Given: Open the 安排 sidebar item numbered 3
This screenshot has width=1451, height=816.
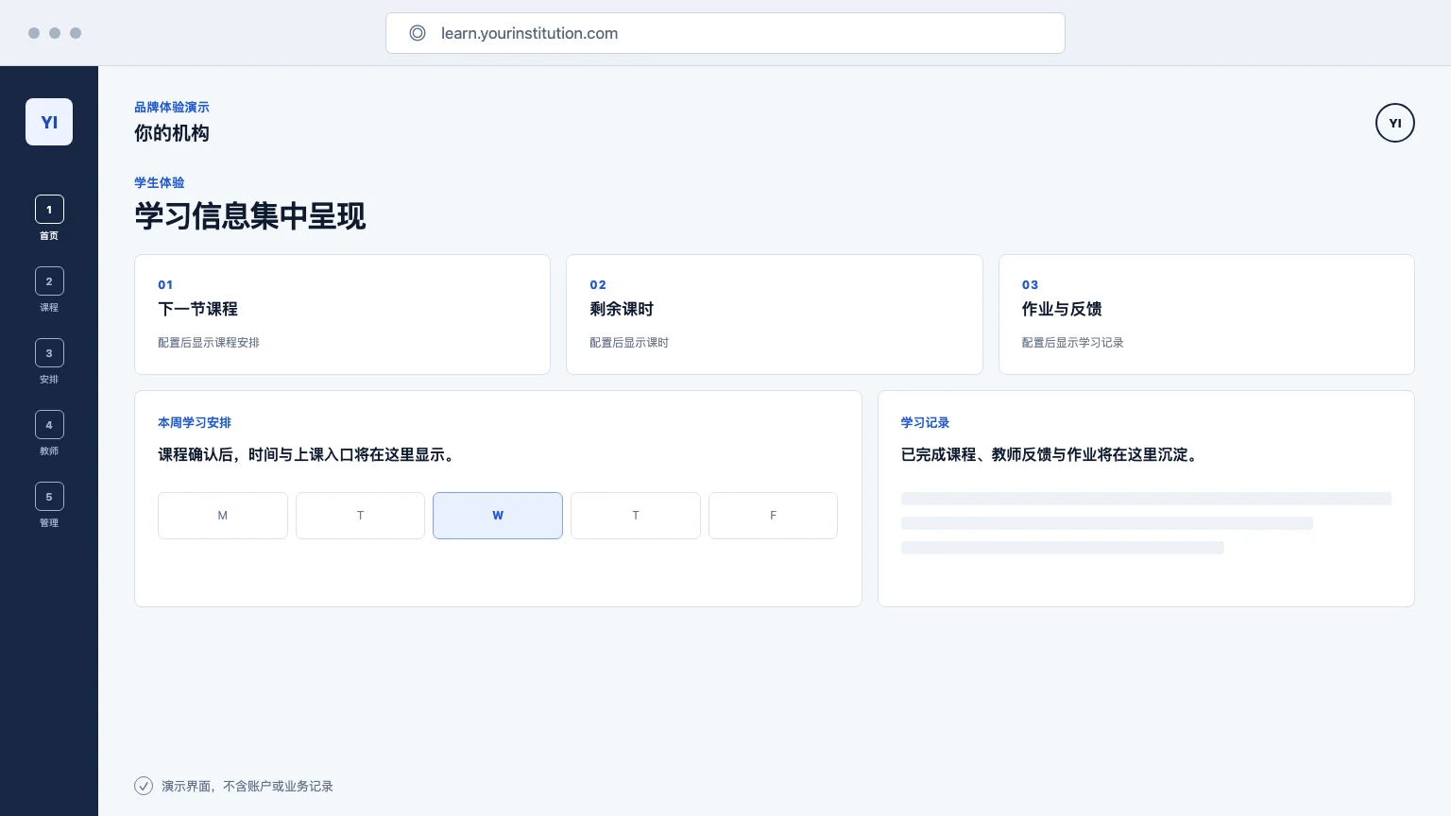Looking at the screenshot, I should click(x=49, y=362).
